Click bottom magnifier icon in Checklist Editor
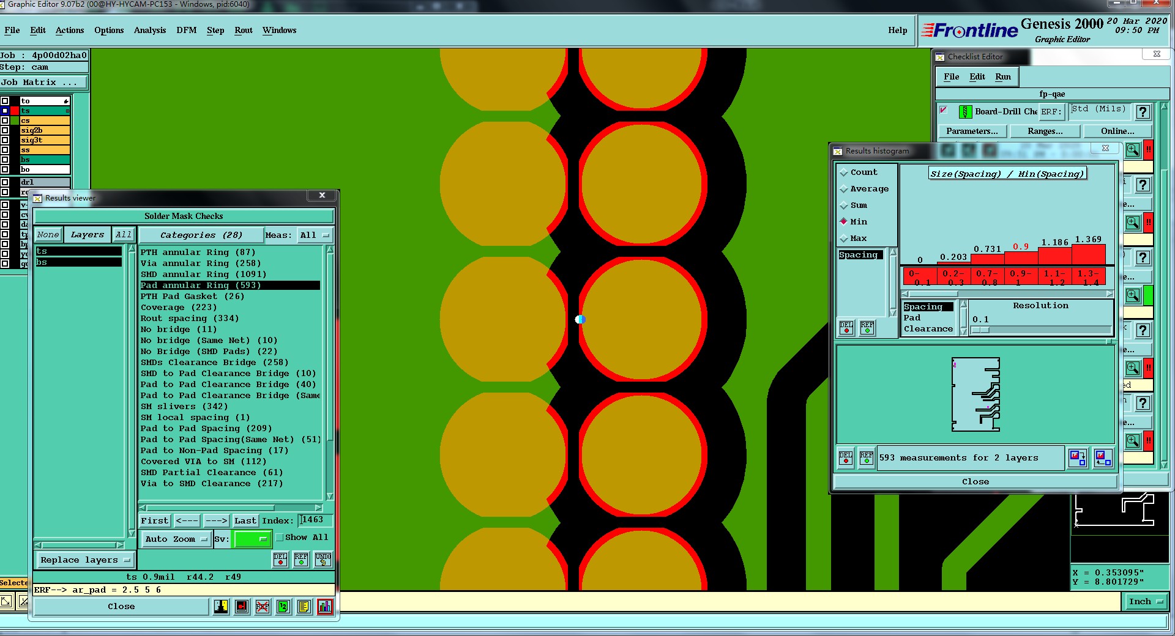Image resolution: width=1175 pixels, height=636 pixels. coord(1133,441)
